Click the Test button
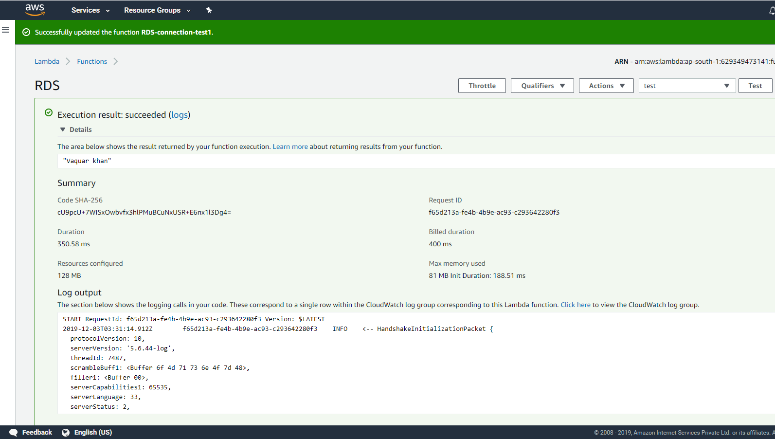Screen dimensions: 775x439 [x=755, y=86]
